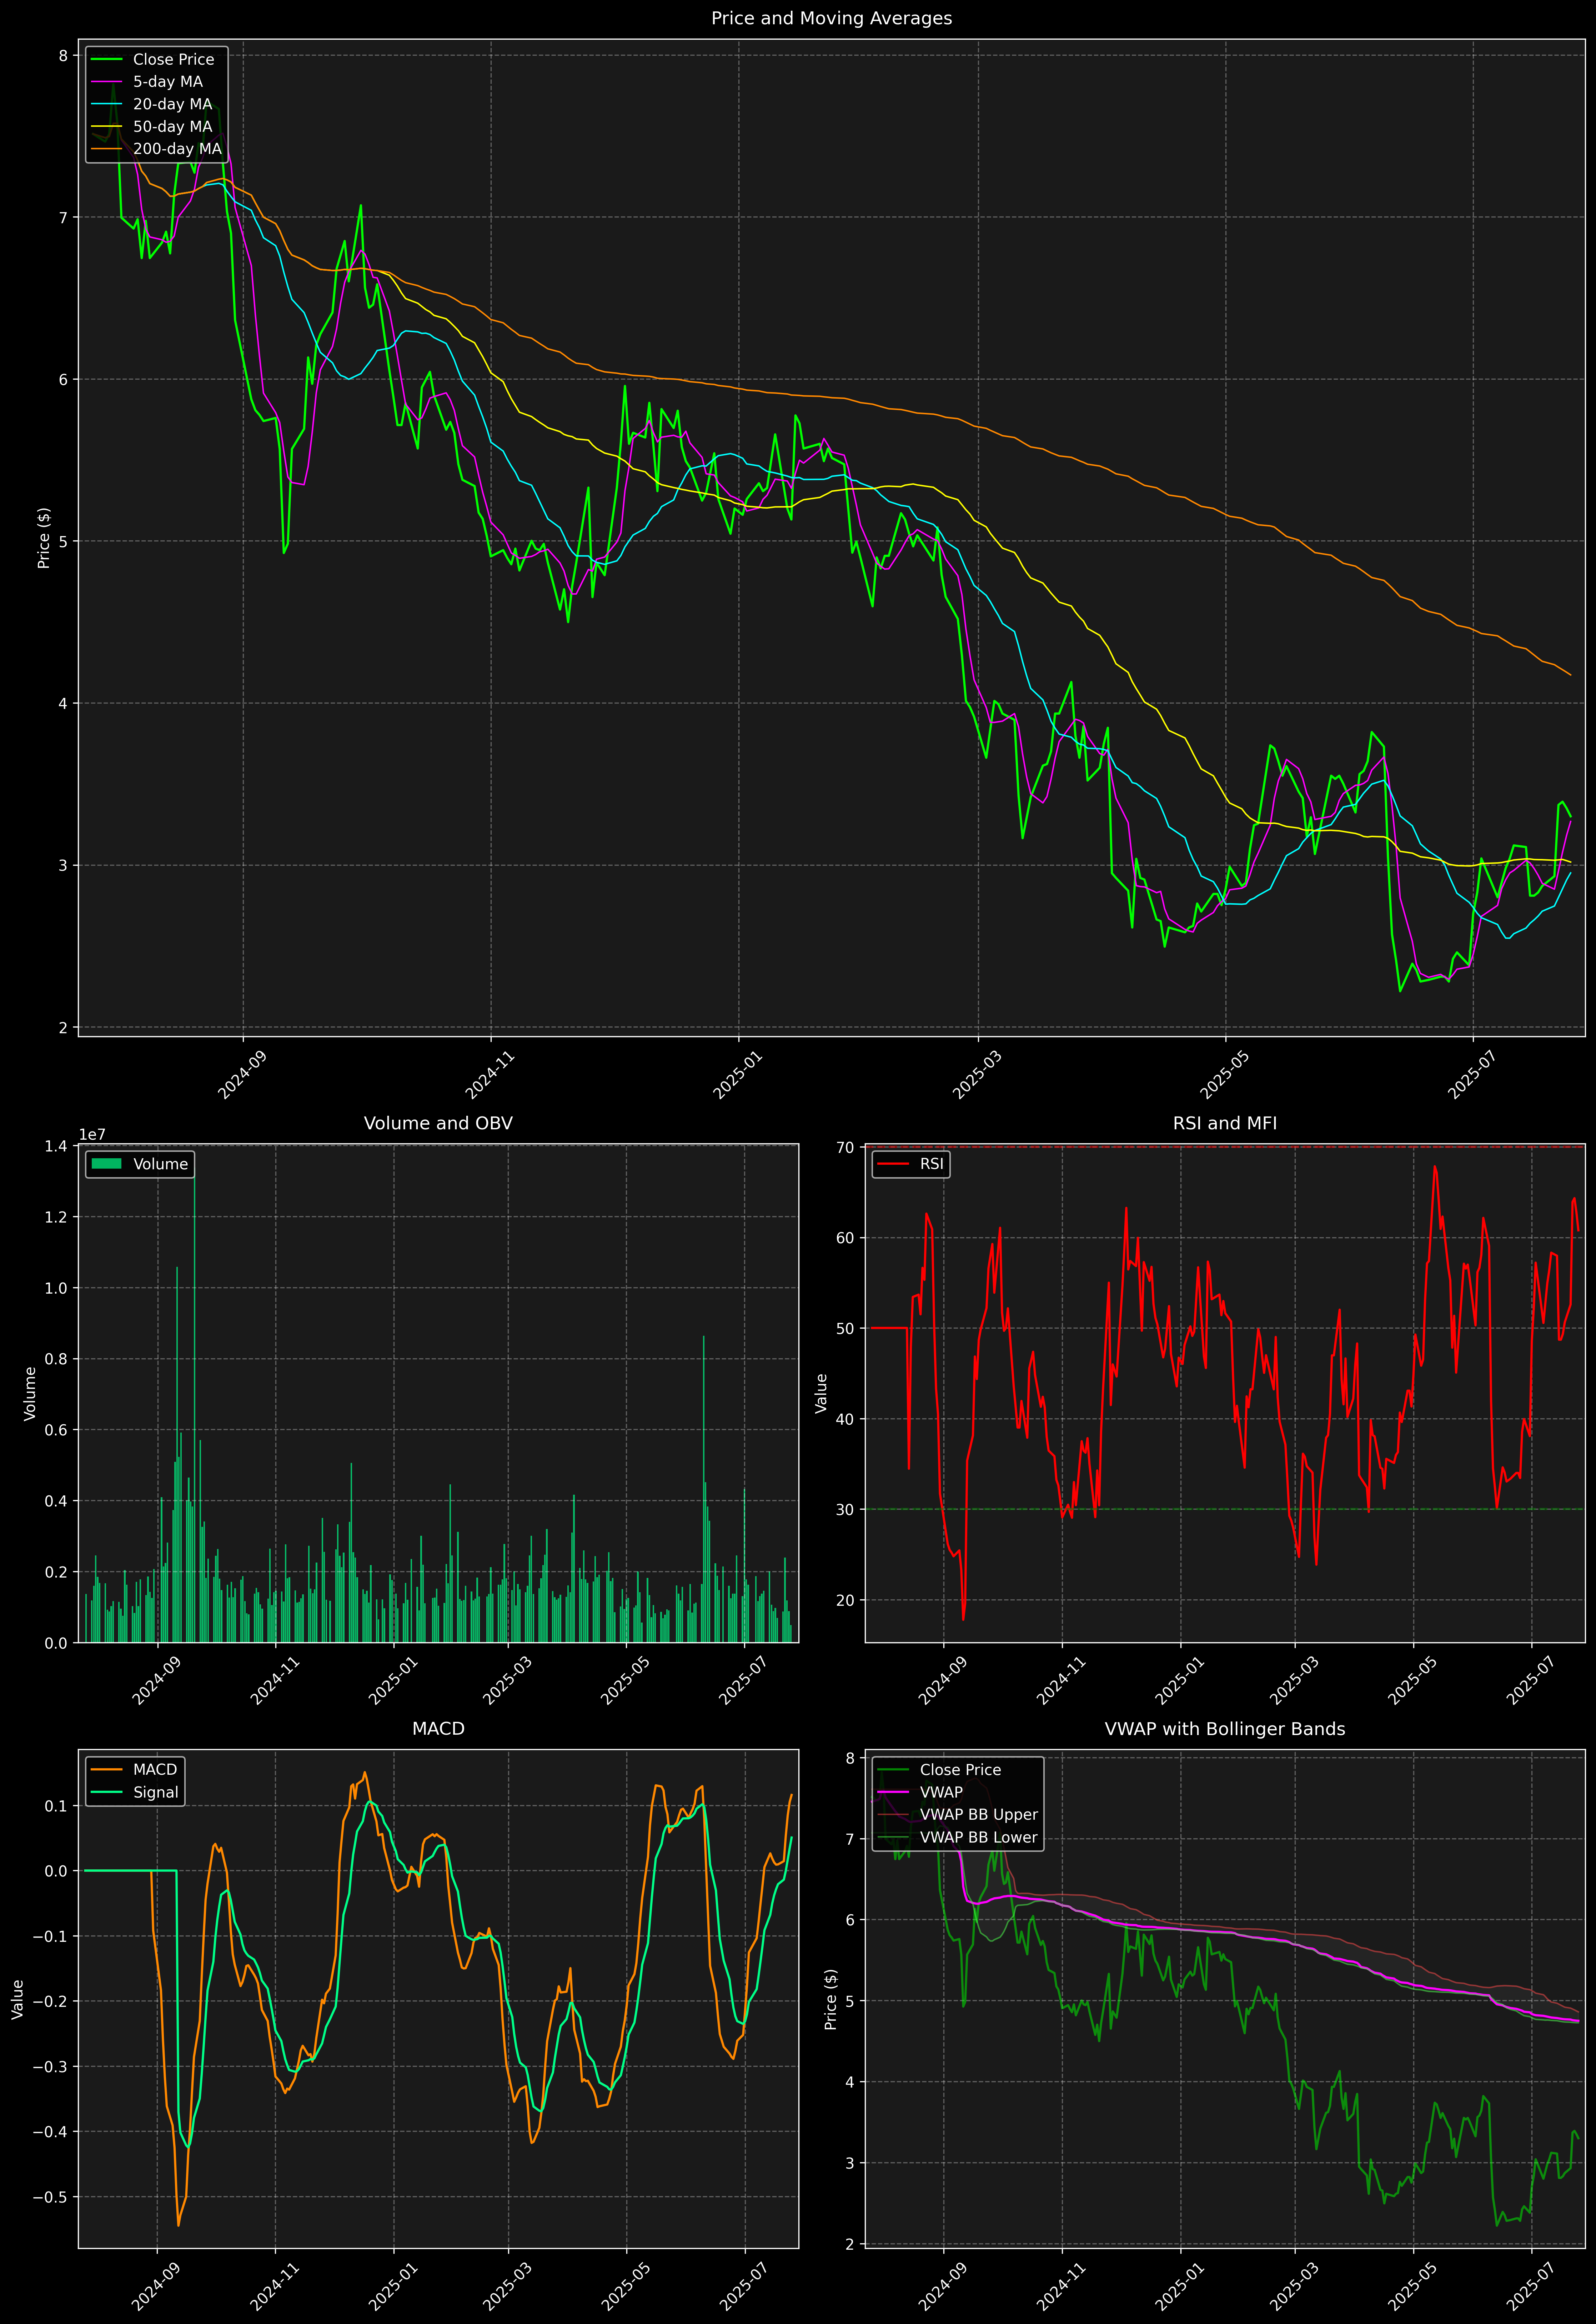Click the '30' y-axis tick of the RSI chart
This screenshot has height=2324, width=1596.
846,1510
